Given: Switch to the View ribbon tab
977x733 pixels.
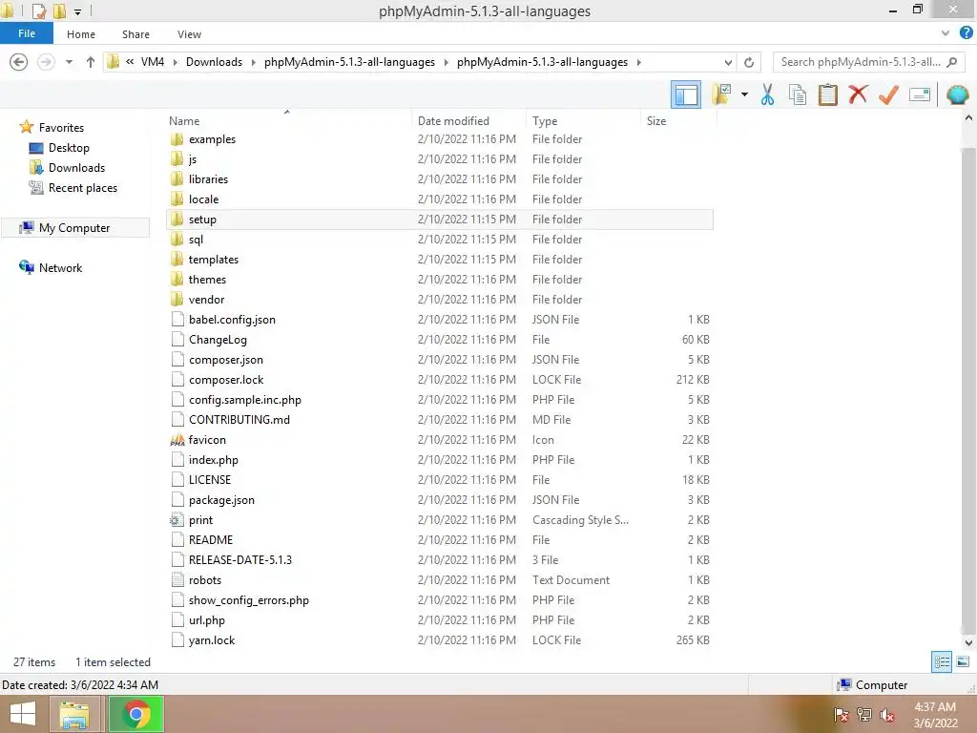Looking at the screenshot, I should click(189, 34).
